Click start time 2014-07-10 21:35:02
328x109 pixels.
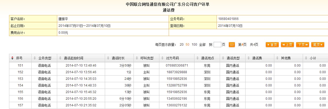[81, 105]
